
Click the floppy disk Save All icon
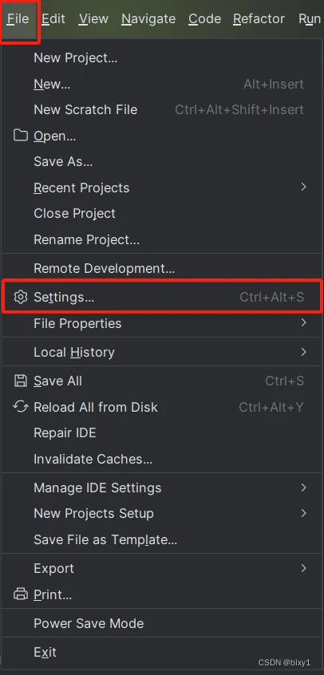[20, 381]
